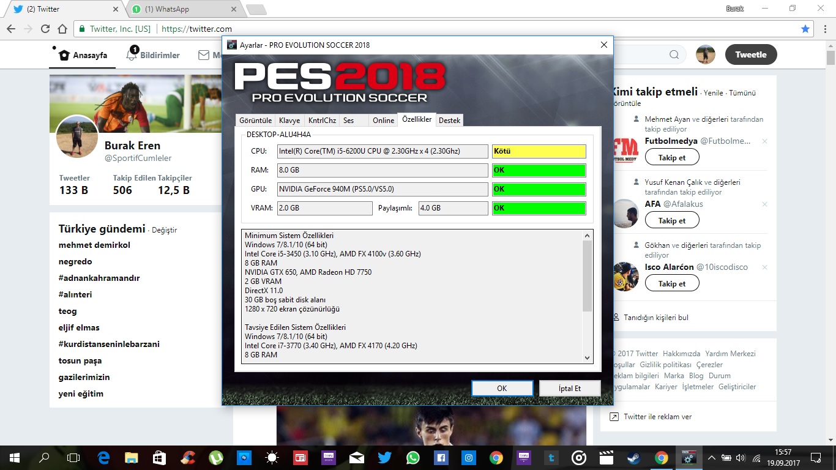
Task: Open Twitter Bildirimler bell icon
Action: tap(131, 55)
